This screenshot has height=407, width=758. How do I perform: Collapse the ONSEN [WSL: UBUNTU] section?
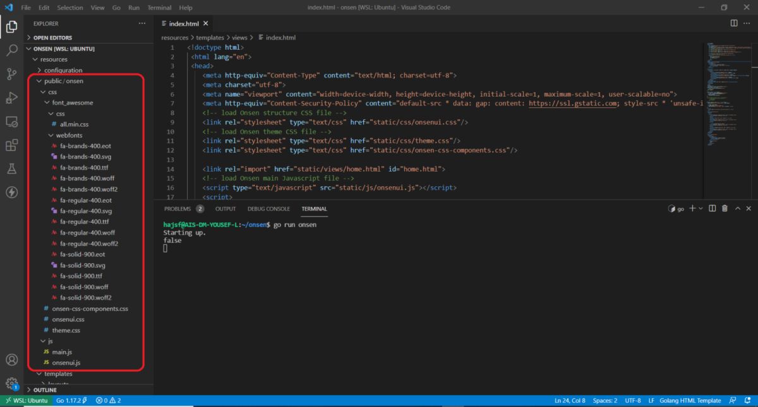(88, 49)
